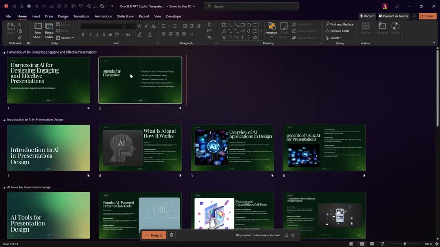Switch to Slide Sorter view button
The height and width of the screenshot is (247, 440).
point(362,244)
